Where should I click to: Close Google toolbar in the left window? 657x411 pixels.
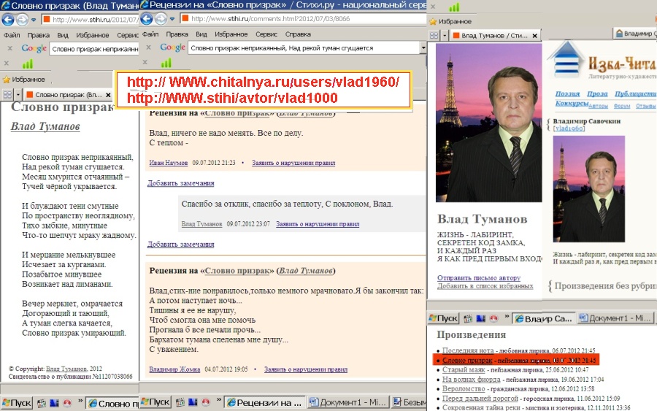[x=9, y=49]
